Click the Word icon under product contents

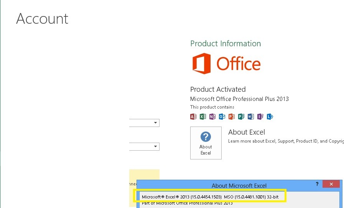click(251, 117)
